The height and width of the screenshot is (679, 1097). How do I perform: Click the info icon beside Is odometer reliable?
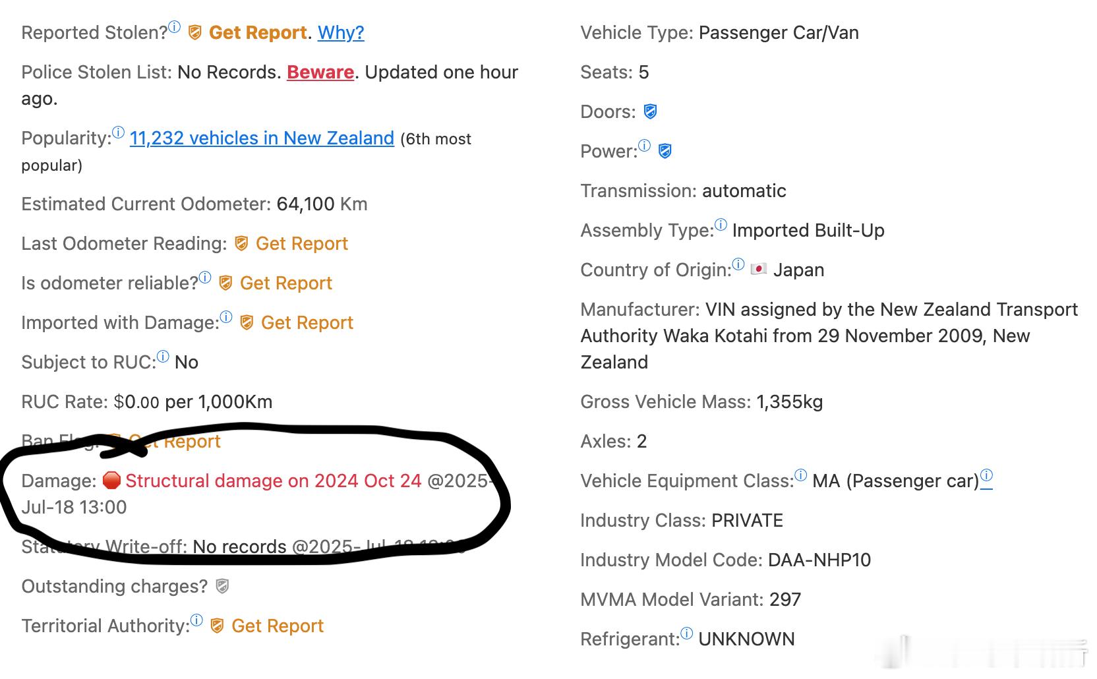point(205,278)
